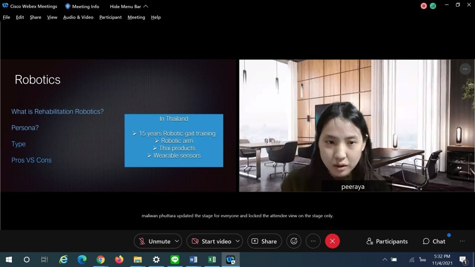Collapse with Hide Menu Bar

click(129, 6)
